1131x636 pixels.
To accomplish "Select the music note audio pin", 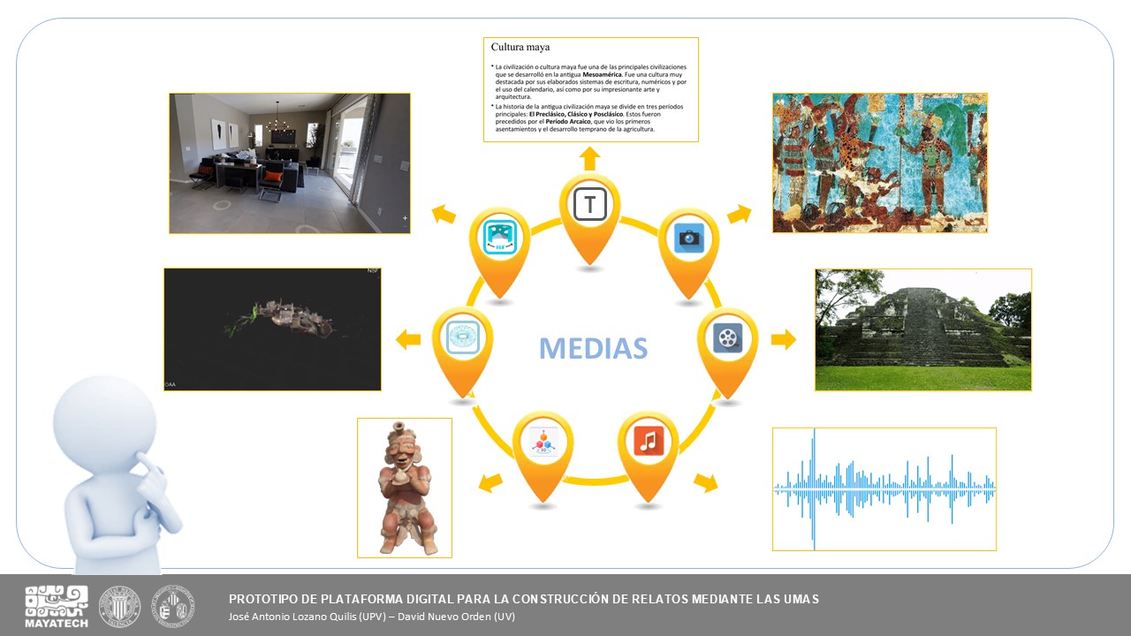I will [648, 440].
